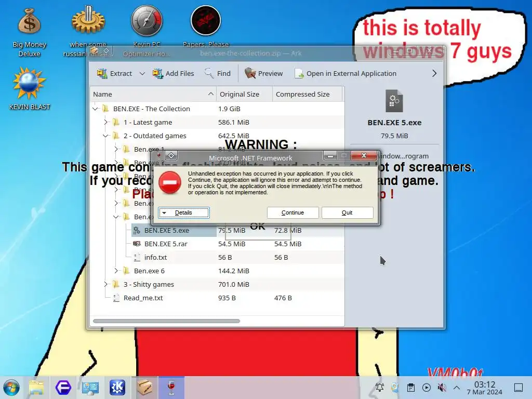The width and height of the screenshot is (532, 399).
Task: Open KDE taskbar icon
Action: pyautogui.click(x=117, y=388)
